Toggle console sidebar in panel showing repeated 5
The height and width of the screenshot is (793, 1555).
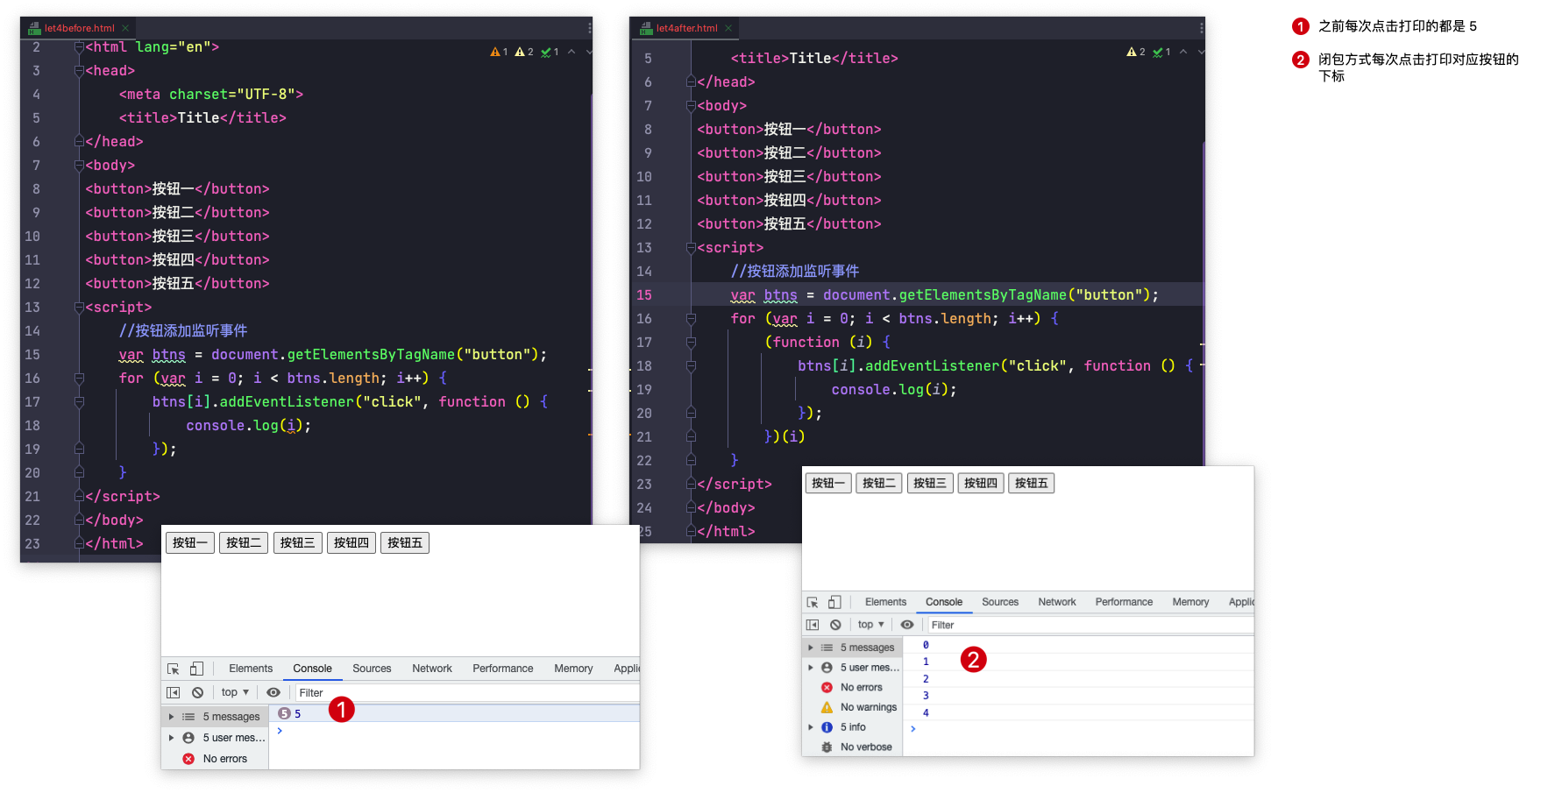tap(174, 692)
